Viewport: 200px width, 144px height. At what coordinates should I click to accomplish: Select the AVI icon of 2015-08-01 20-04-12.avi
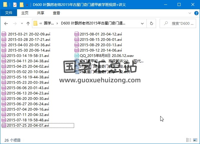[x=77, y=34]
